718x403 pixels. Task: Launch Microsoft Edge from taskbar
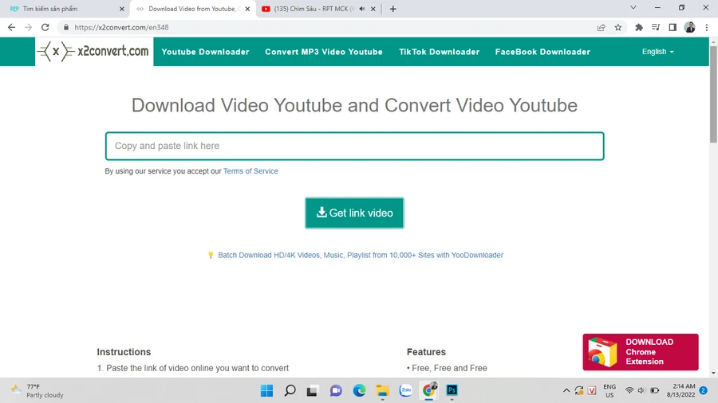tap(360, 391)
